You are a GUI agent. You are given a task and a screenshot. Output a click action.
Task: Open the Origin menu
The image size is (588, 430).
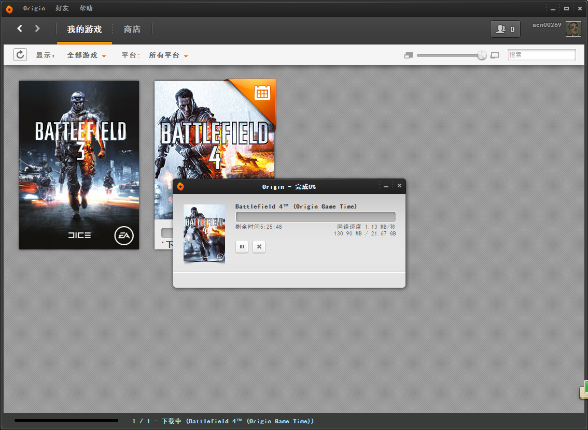click(34, 8)
